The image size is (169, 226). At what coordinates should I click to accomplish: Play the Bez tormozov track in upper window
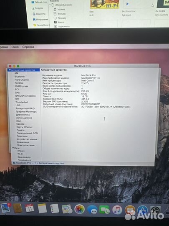click(x=127, y=4)
